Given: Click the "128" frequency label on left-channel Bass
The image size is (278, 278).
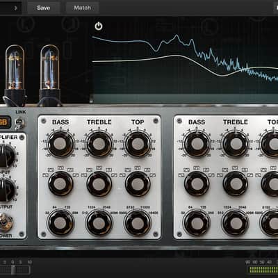Looking at the screenshot, I should (x=67, y=207).
